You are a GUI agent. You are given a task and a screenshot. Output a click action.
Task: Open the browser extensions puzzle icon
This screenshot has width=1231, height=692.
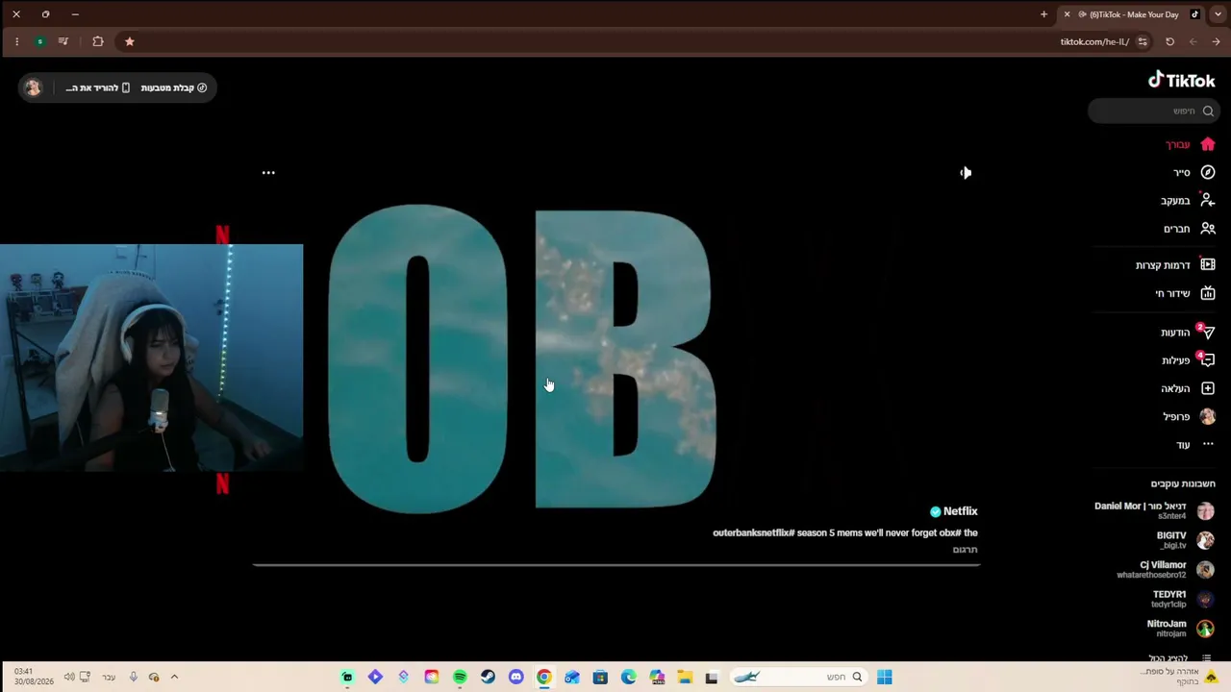point(97,41)
